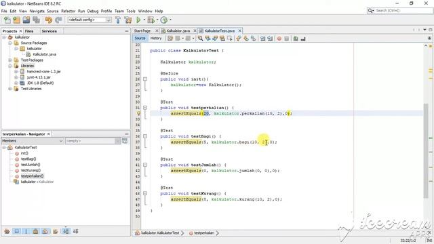The height and width of the screenshot is (244, 434).
Task: Toggle Fully Qualified Names in Navigator
Action: 56,231
